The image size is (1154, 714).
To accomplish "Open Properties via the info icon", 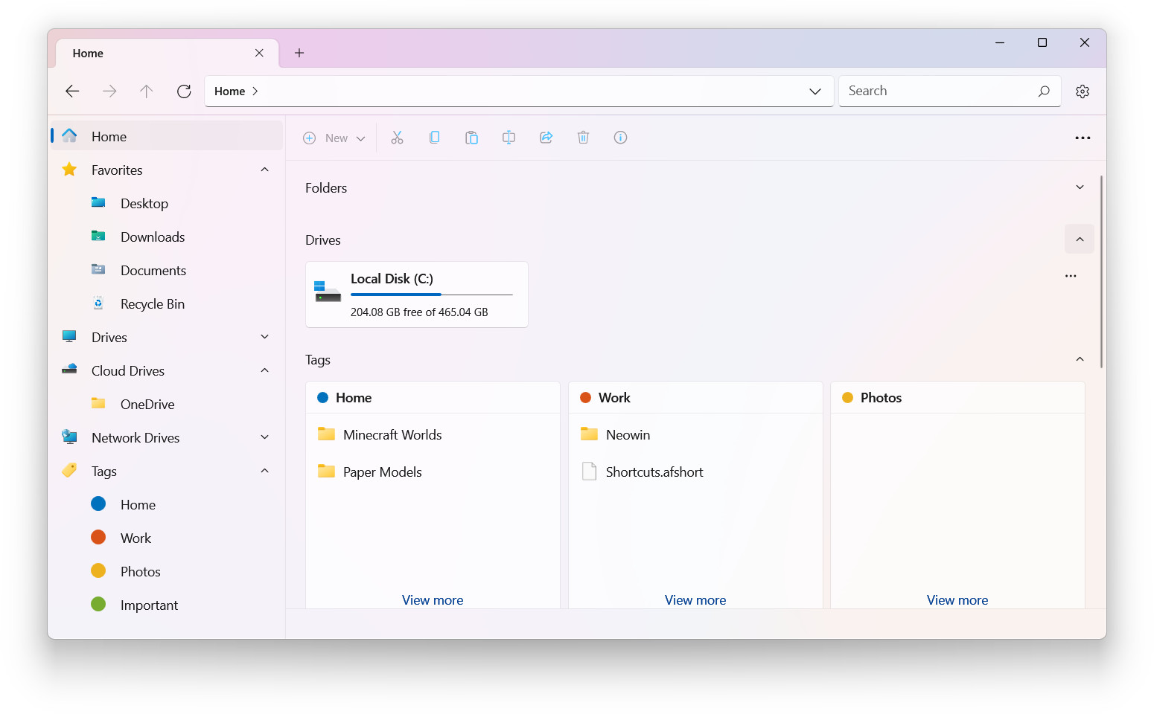I will click(x=620, y=138).
